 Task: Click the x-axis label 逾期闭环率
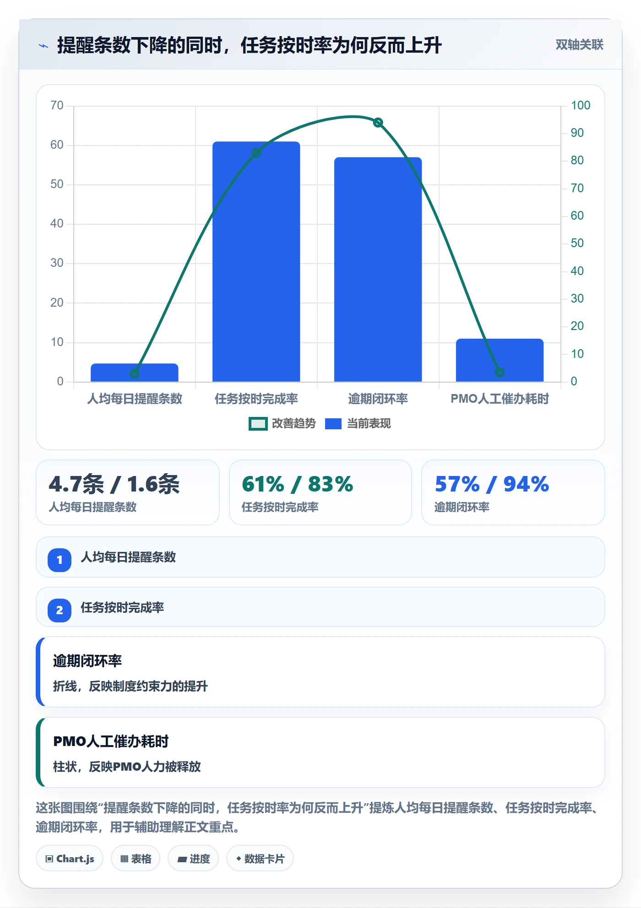pos(378,399)
